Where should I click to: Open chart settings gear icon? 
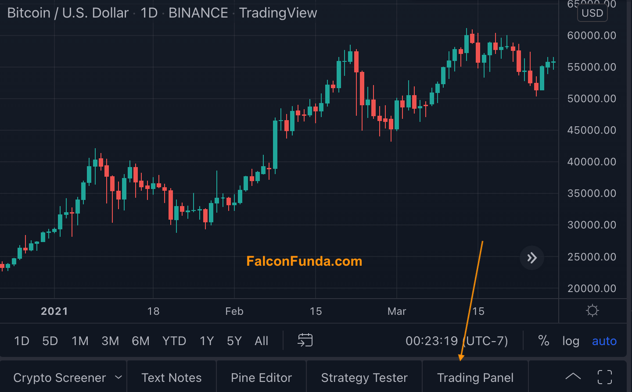point(592,311)
